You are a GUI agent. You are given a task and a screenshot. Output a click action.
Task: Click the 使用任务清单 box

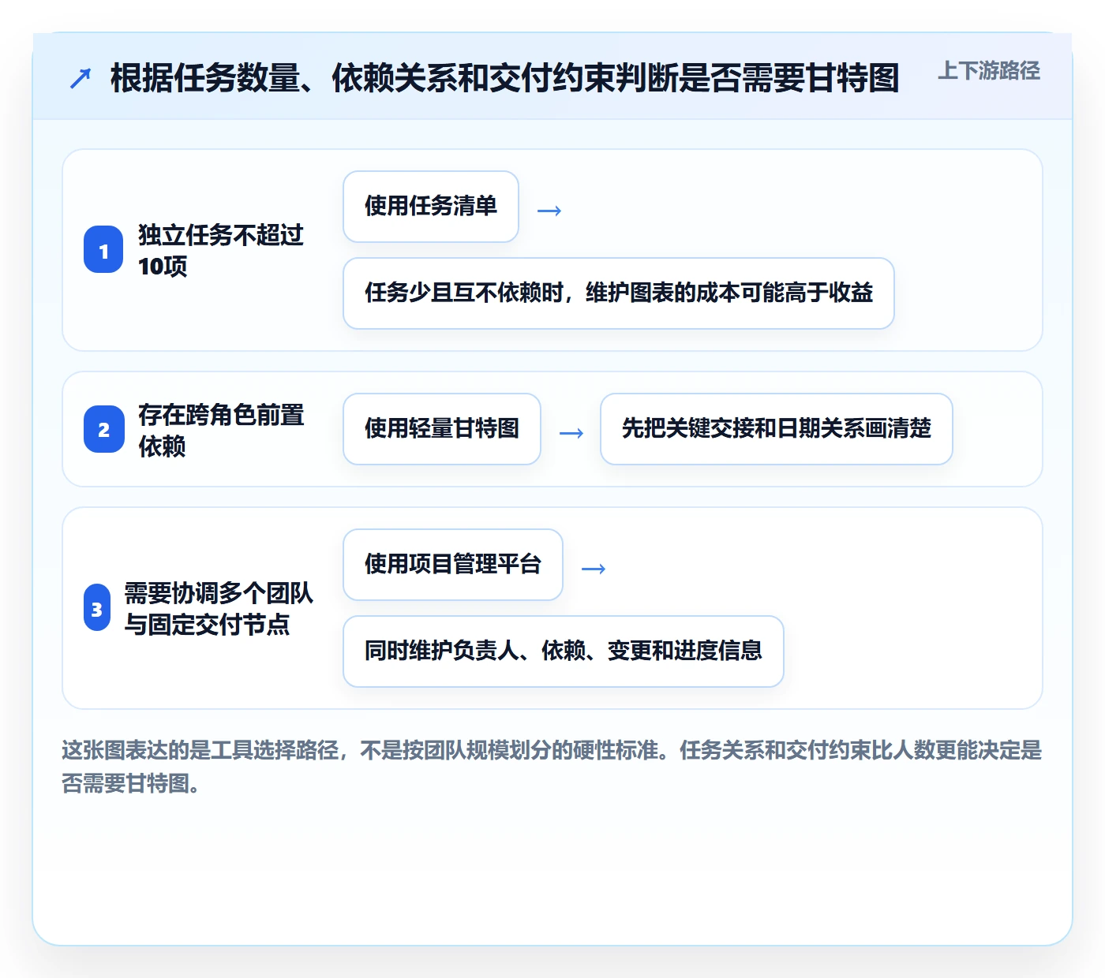pos(431,207)
